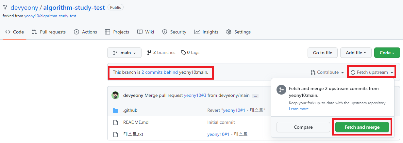Open algorithm-study-test repository link
403x143 pixels.
pyautogui.click(x=74, y=7)
